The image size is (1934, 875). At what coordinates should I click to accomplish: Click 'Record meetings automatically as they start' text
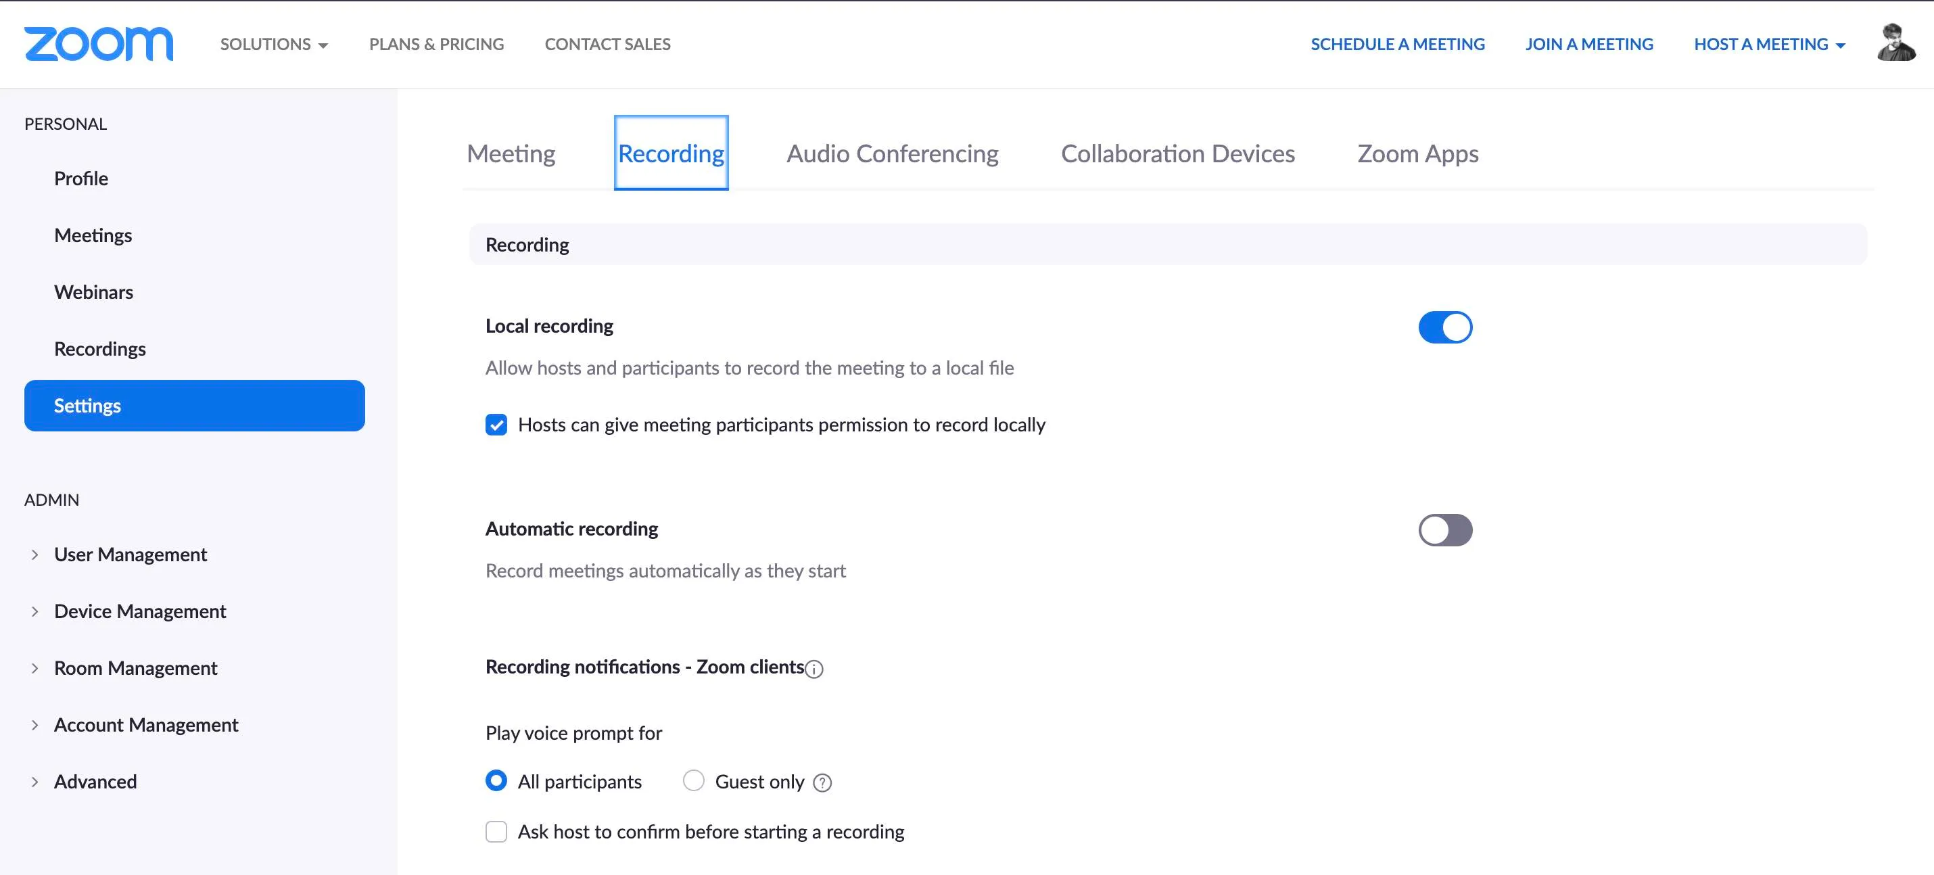click(x=666, y=571)
